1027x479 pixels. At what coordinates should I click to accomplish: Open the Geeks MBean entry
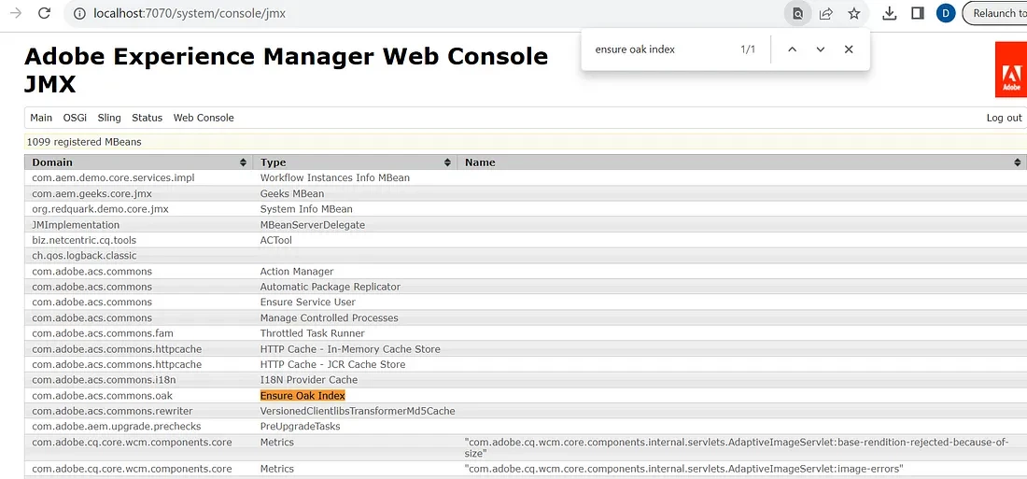[292, 193]
